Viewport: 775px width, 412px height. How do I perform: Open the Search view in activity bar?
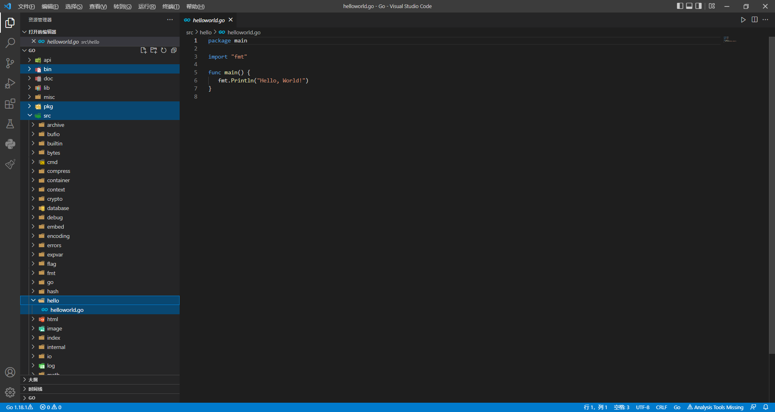point(10,43)
